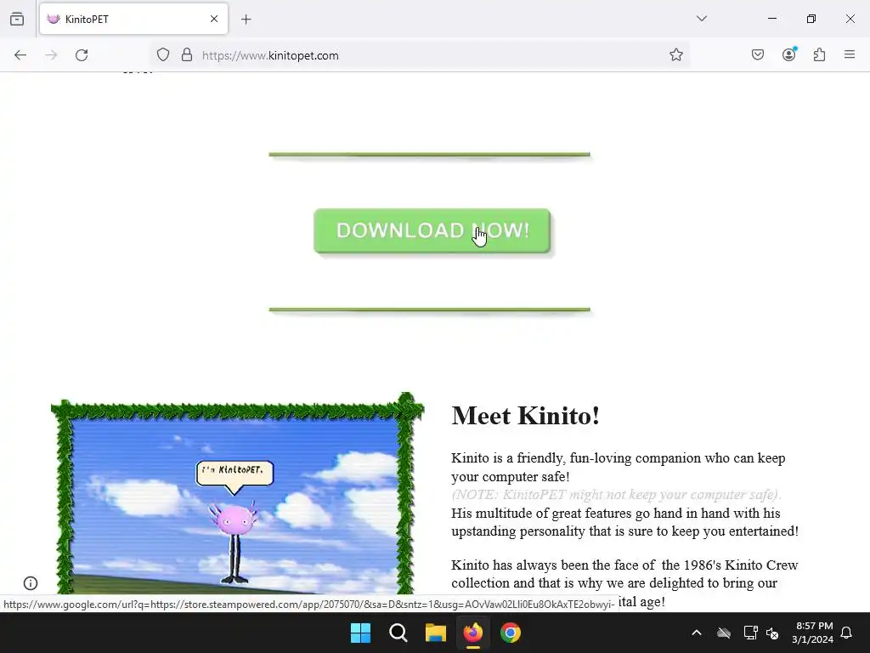
Task: Save page to Pocket
Action: 757,54
